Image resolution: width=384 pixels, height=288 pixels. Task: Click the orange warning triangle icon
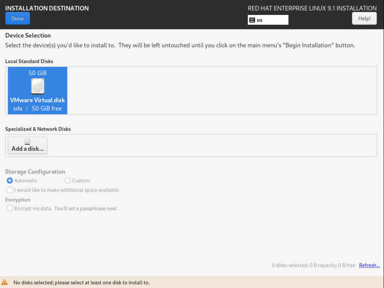pos(5,282)
